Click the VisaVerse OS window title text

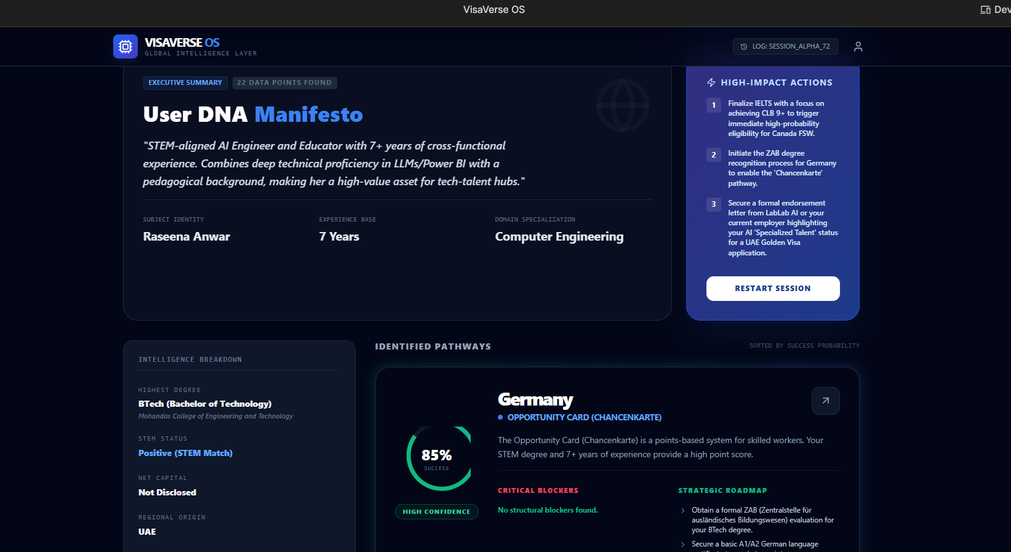point(494,10)
